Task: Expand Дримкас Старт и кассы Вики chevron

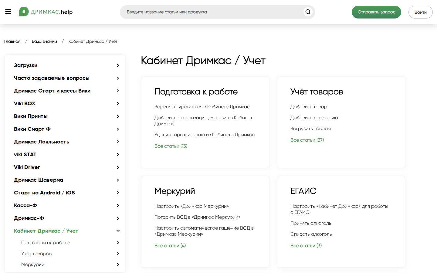Action: (118, 91)
